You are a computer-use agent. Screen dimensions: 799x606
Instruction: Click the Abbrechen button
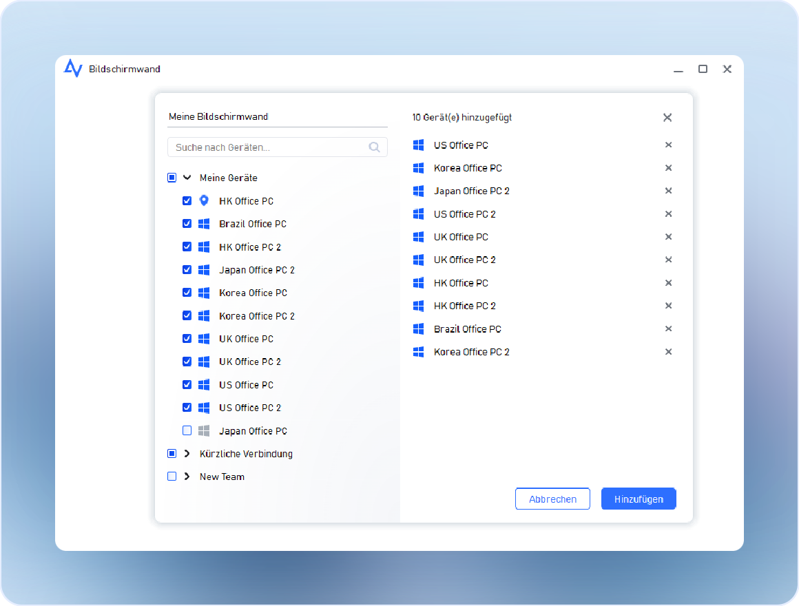pos(552,499)
